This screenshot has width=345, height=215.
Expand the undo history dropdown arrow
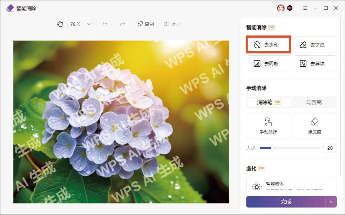(112, 24)
